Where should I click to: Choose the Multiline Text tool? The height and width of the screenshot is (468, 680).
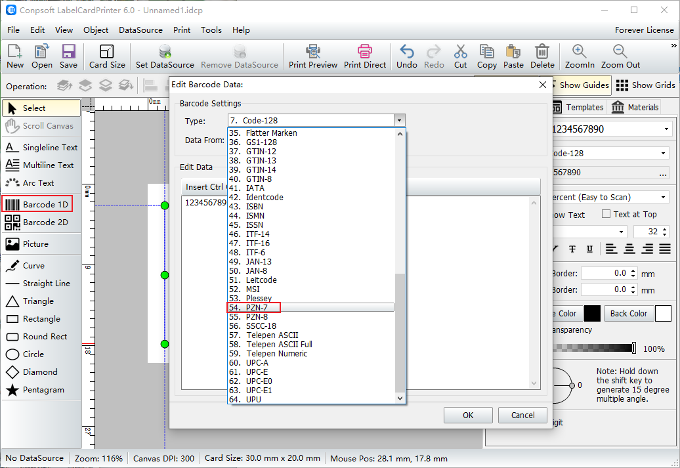(41, 165)
